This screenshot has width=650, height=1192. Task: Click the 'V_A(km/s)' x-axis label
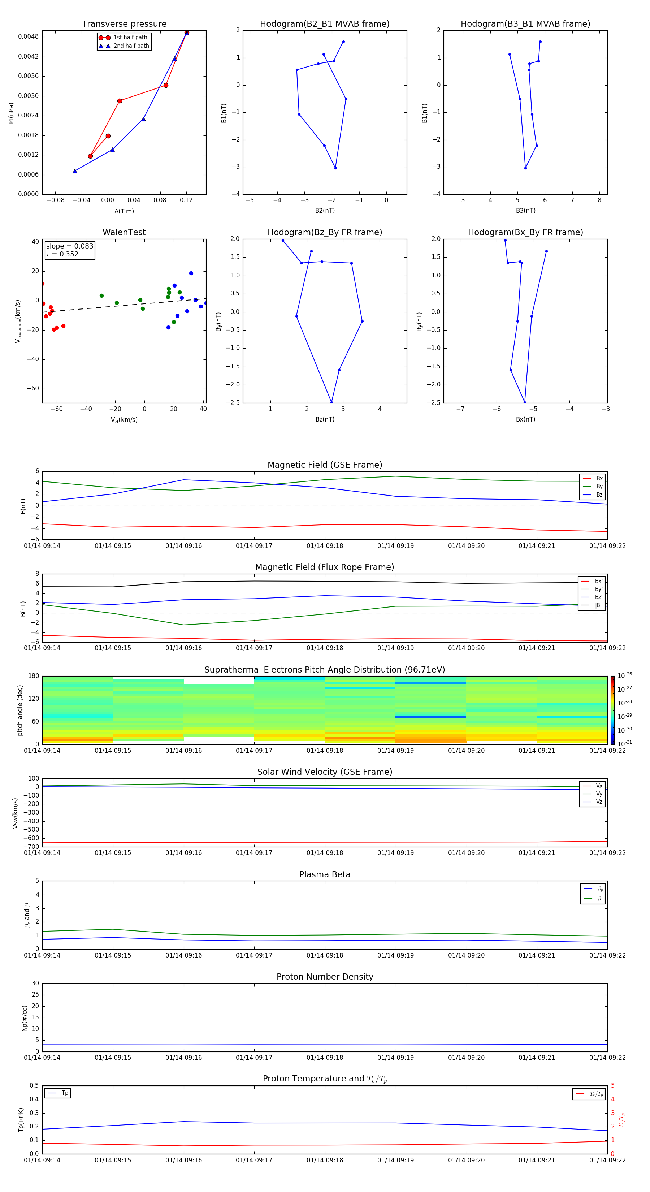pos(124,420)
